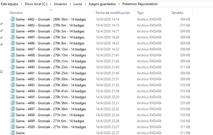The height and width of the screenshot is (135, 213).
Task: Click file icon for Game - 4486
Action: click(x=12, y=43)
